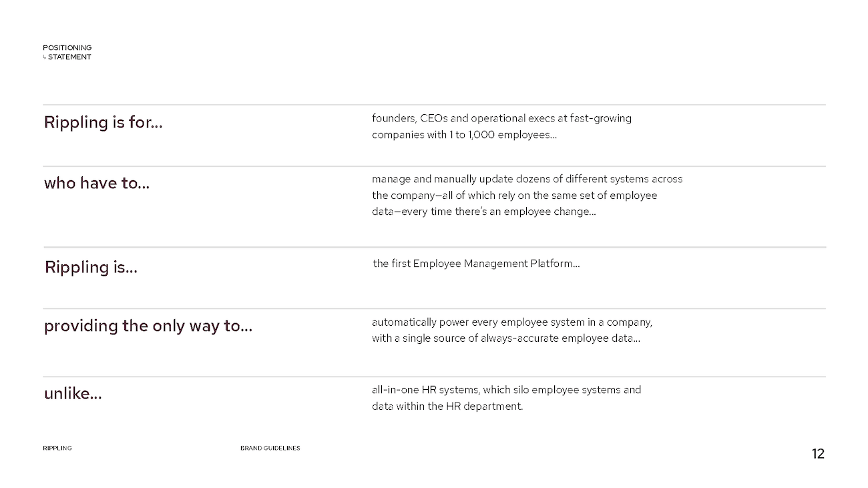Image resolution: width=868 pixels, height=488 pixels.
Task: Click the RIPPLING footer label
Action: coord(57,449)
